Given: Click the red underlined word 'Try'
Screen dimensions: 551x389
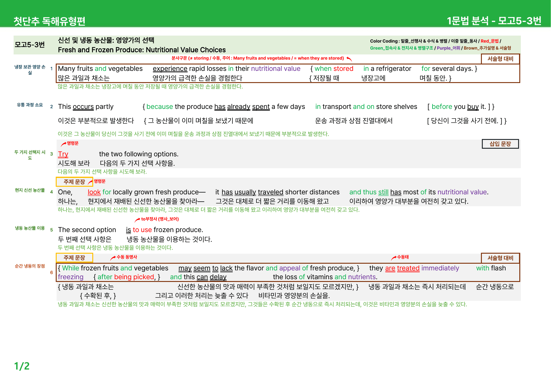Looking at the screenshot, I should coord(63,154).
